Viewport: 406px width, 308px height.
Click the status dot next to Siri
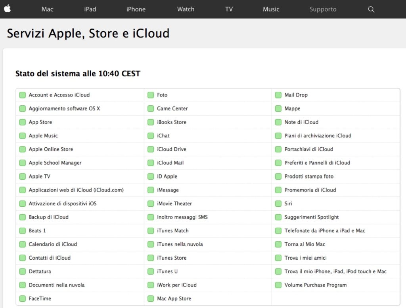[x=278, y=203]
